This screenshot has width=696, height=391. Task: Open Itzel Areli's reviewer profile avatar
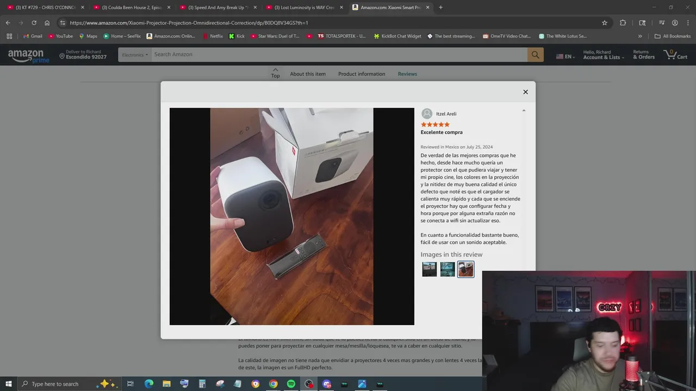point(427,113)
